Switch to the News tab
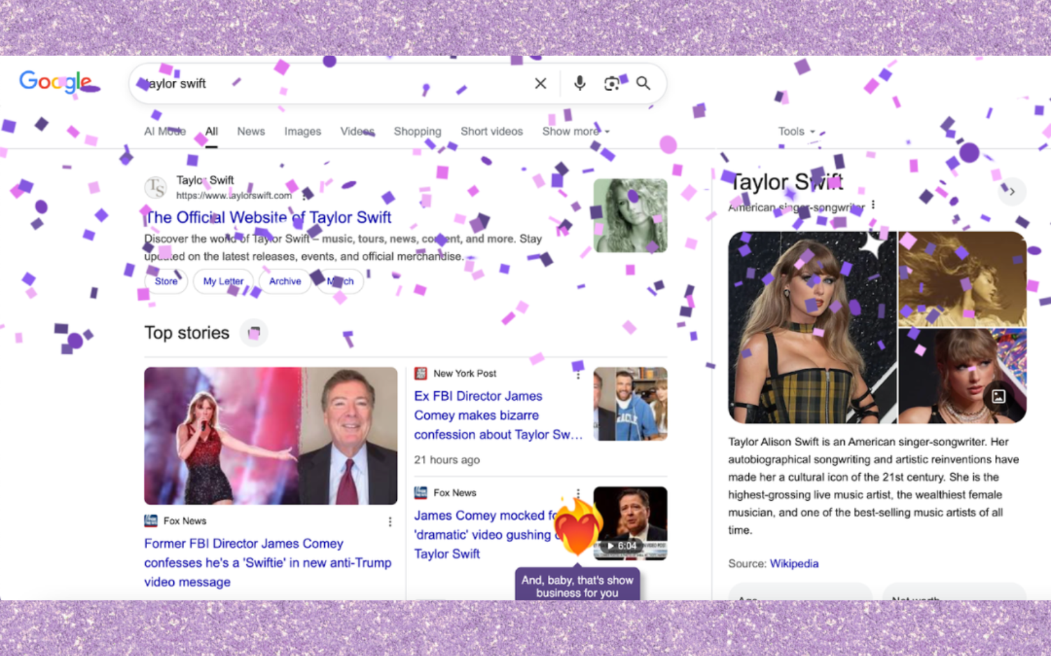This screenshot has height=656, width=1051. point(251,131)
